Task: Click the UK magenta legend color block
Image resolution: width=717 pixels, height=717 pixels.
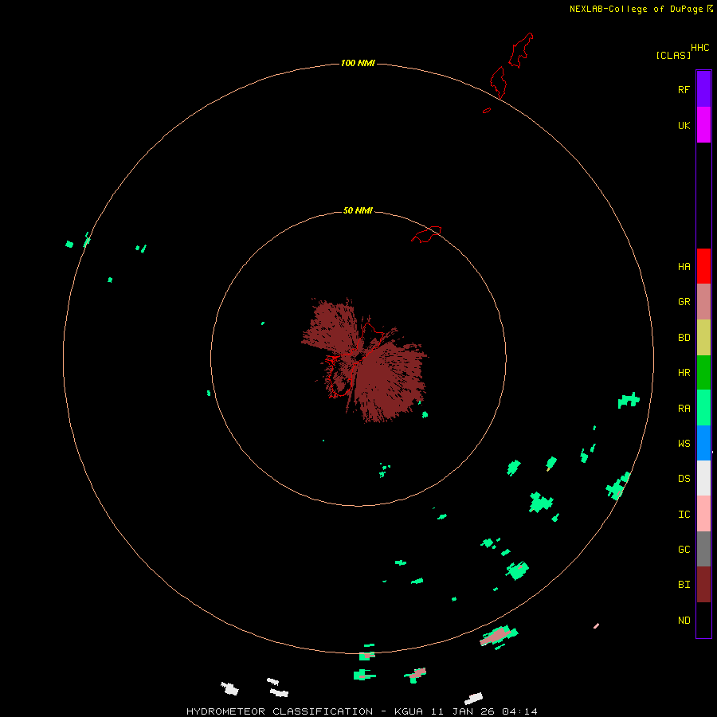Action: (703, 125)
